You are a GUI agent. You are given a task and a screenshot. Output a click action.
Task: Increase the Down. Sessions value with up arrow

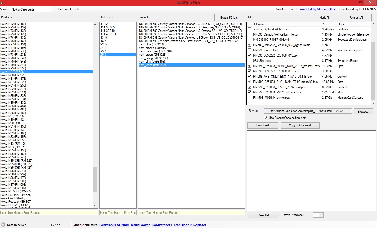pyautogui.click(x=321, y=214)
